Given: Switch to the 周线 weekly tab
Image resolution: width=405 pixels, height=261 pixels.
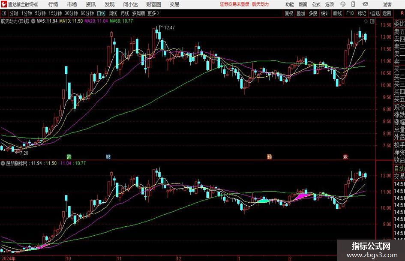Looking at the screenshot, I should point(113,13).
